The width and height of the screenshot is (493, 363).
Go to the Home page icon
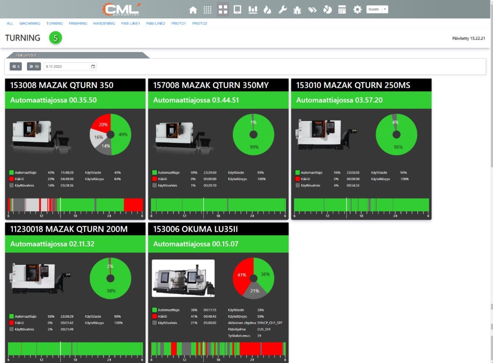coord(193,9)
